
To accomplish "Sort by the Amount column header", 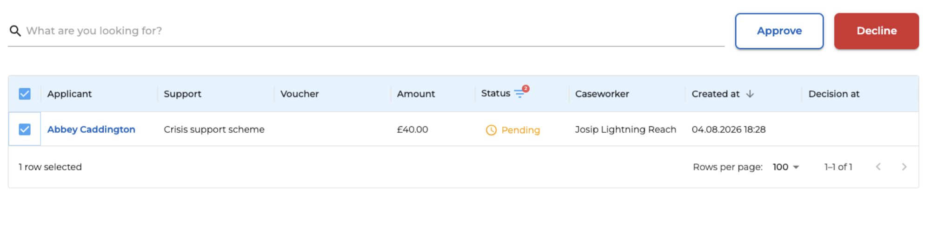I will 416,94.
